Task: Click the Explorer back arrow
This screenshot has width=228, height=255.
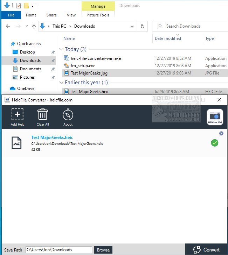Action: [x=8, y=26]
